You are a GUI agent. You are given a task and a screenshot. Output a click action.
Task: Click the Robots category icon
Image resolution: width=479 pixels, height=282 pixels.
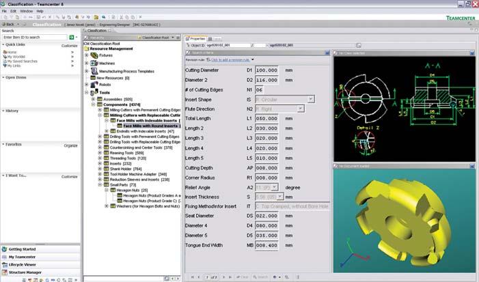point(94,85)
